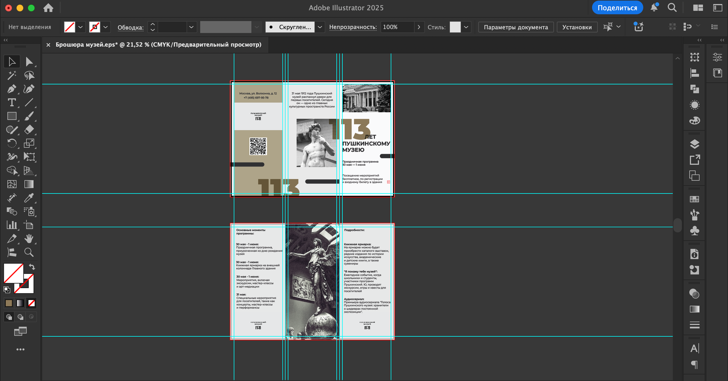Select the Magic Wand tool
The height and width of the screenshot is (381, 728).
tap(12, 75)
